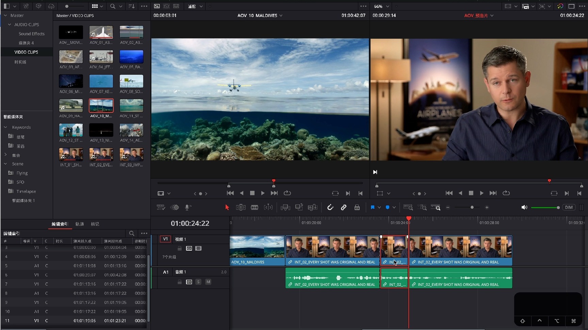Choose the blade edit mode tool

(255, 207)
